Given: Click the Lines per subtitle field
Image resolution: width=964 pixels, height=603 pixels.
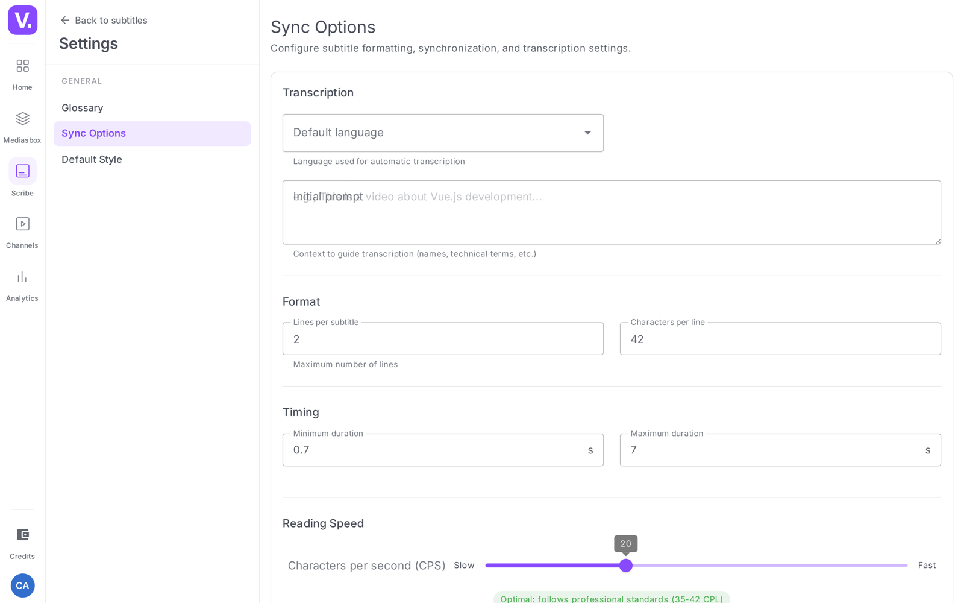Looking at the screenshot, I should [x=443, y=339].
